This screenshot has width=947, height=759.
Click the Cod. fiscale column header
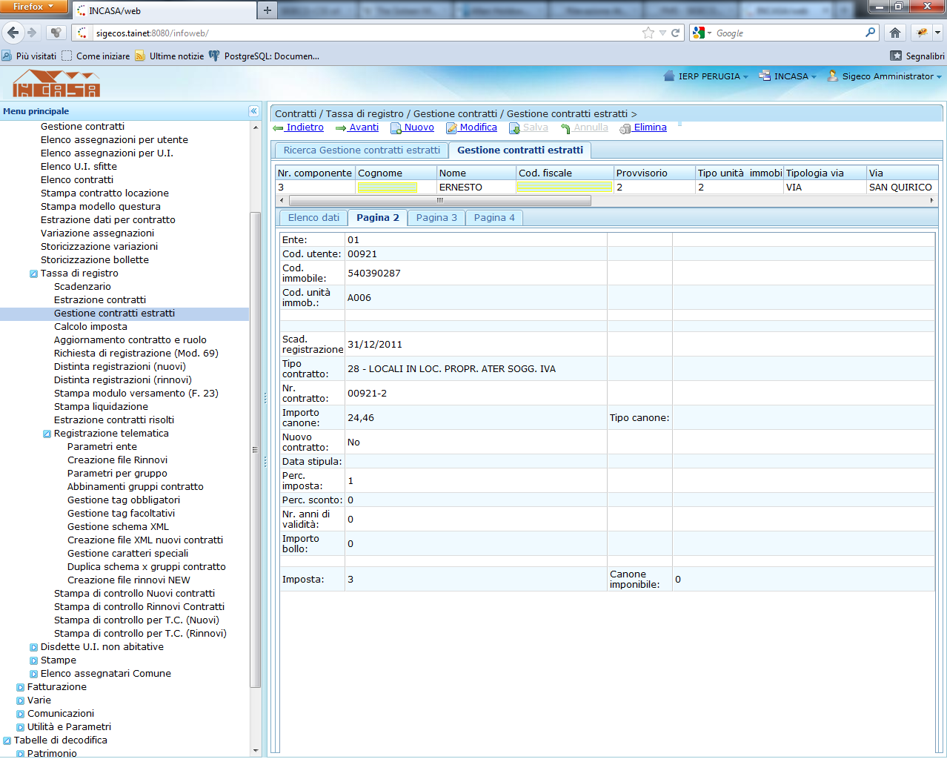point(565,173)
